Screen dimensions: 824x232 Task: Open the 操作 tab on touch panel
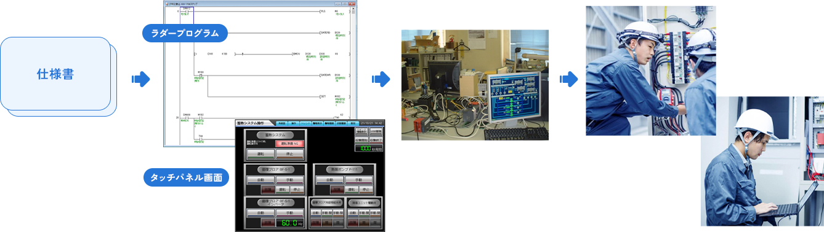pyautogui.click(x=293, y=123)
